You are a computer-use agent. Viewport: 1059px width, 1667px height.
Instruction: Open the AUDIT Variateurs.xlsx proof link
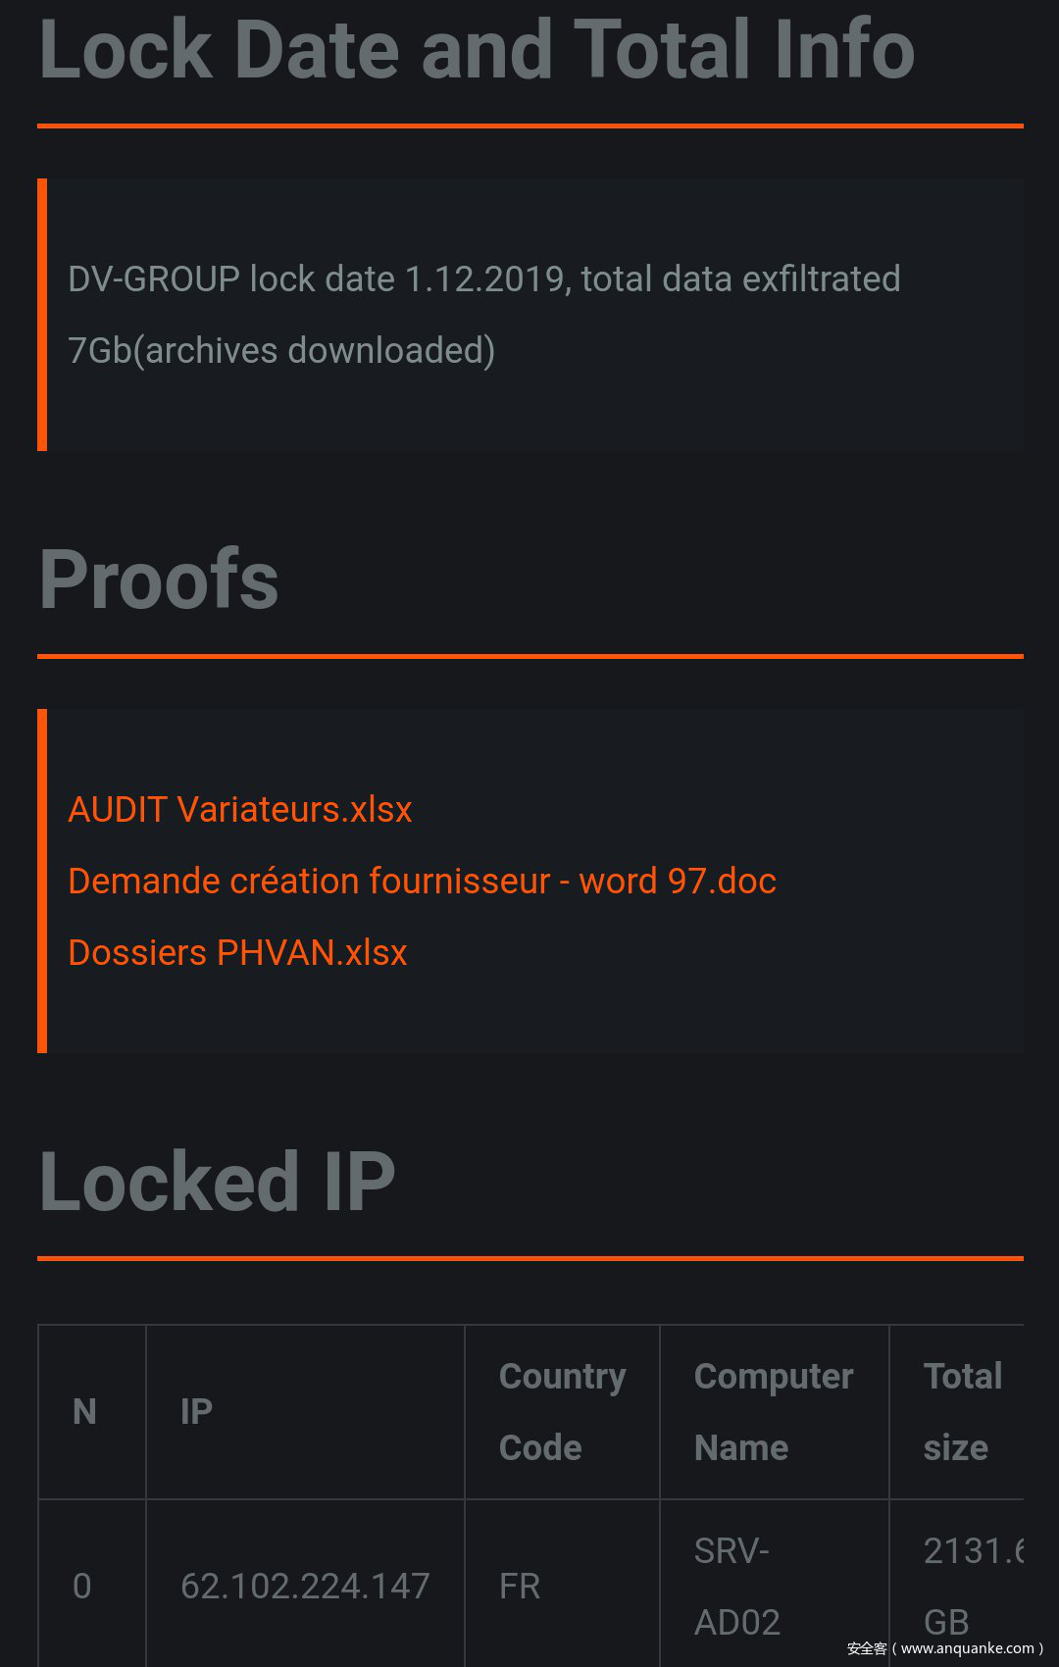(240, 810)
